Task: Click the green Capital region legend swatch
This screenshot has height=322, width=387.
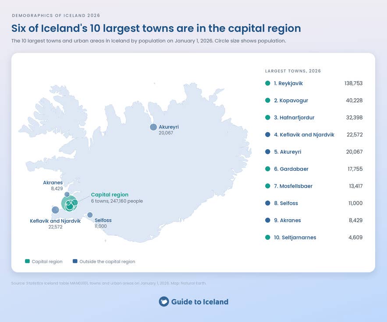Action: tap(28, 261)
